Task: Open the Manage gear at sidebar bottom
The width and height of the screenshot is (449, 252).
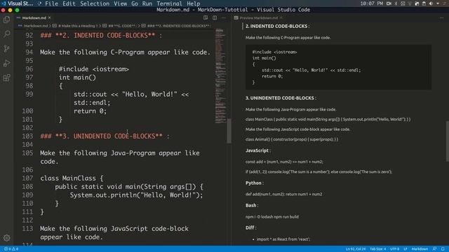Action: (6, 238)
